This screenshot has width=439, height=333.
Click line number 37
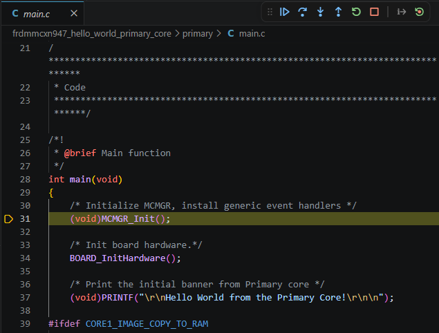[25, 298]
